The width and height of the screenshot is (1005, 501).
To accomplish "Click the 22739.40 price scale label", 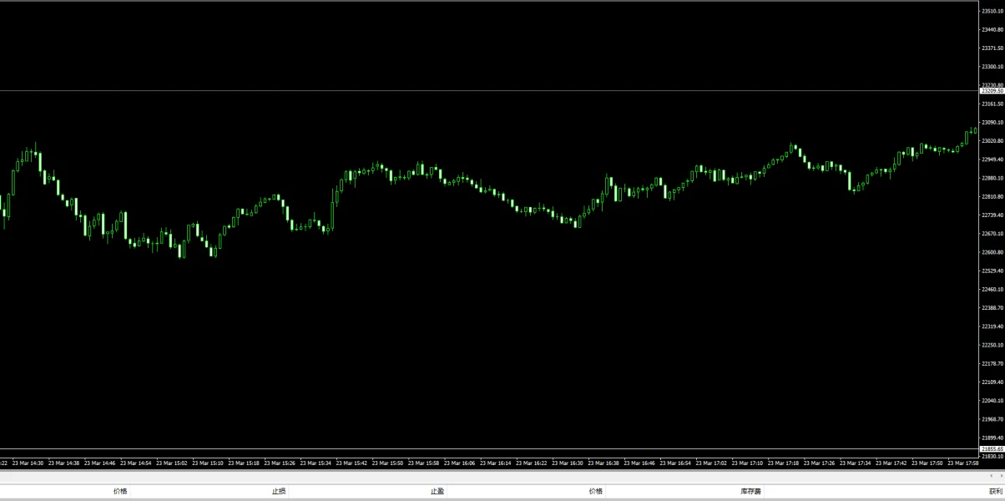I will click(x=992, y=215).
